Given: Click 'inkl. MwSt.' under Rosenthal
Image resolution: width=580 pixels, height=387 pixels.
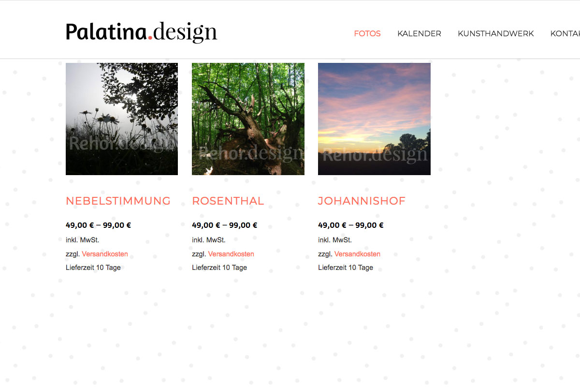Looking at the screenshot, I should click(x=209, y=240).
